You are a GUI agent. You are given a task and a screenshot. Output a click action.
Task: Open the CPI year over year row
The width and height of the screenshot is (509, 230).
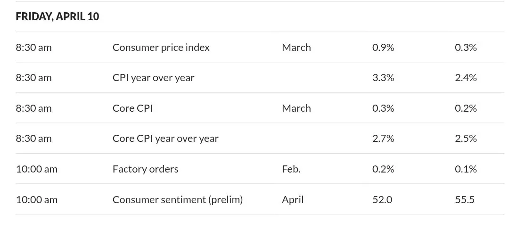[x=260, y=78]
